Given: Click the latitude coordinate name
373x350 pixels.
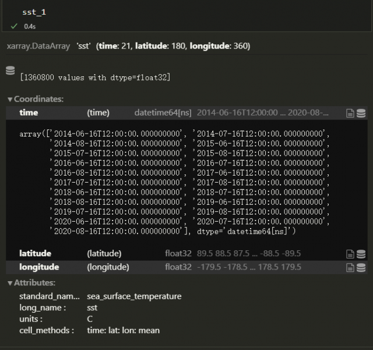Looking at the screenshot, I should coord(35,254).
